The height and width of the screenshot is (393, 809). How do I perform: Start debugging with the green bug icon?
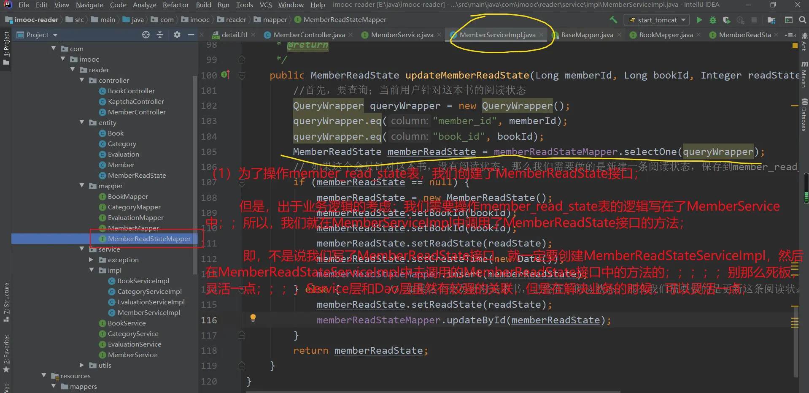712,20
